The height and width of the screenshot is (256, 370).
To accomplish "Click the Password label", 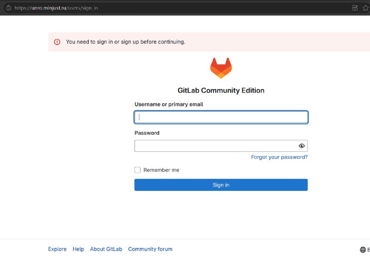I will point(147,133).
